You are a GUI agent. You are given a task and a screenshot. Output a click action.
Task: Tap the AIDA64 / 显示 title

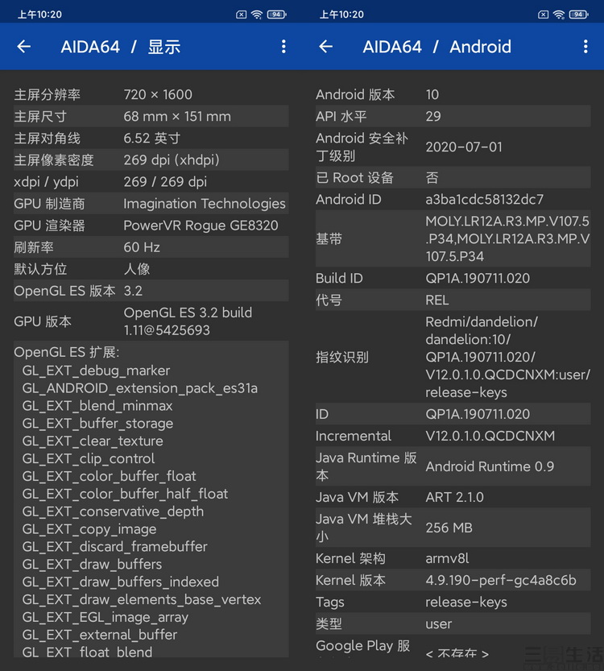point(121,46)
